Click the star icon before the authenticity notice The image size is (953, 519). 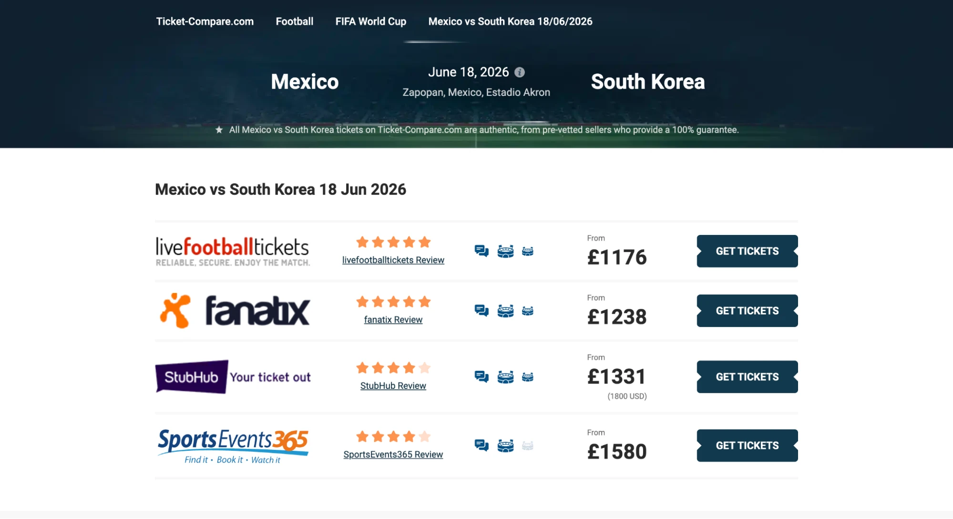click(x=219, y=130)
